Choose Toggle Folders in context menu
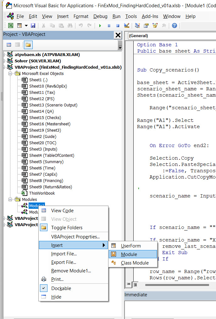 (73, 228)
